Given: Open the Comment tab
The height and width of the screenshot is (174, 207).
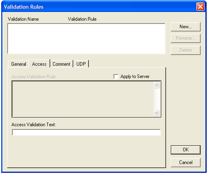Looking at the screenshot, I should coord(61,64).
